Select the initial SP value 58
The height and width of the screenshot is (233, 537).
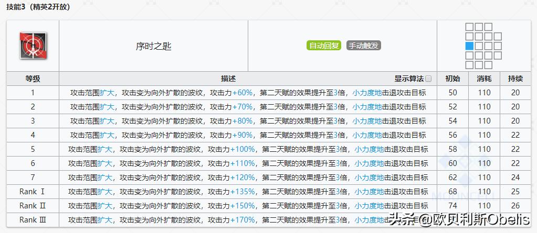[453, 149]
